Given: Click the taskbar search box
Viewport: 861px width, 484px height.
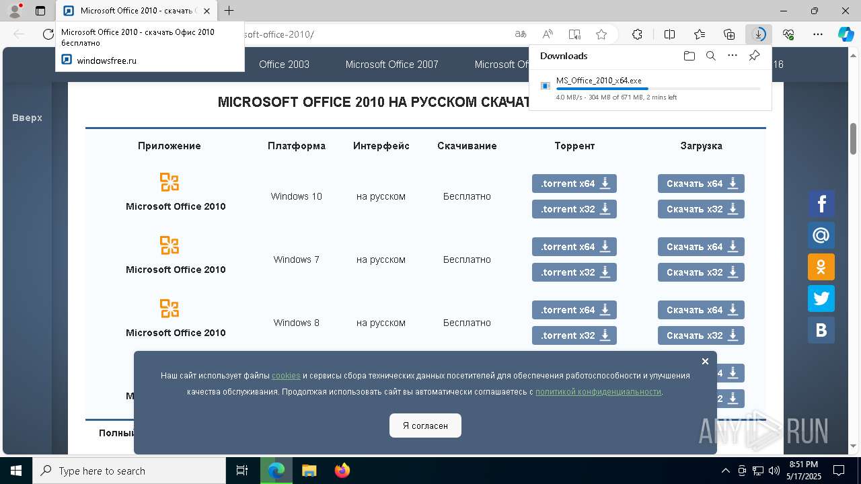Looking at the screenshot, I should click(129, 471).
